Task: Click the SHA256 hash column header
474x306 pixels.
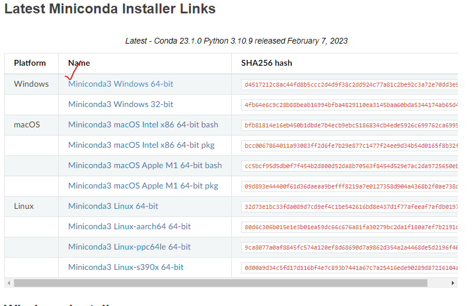Action: (x=267, y=63)
